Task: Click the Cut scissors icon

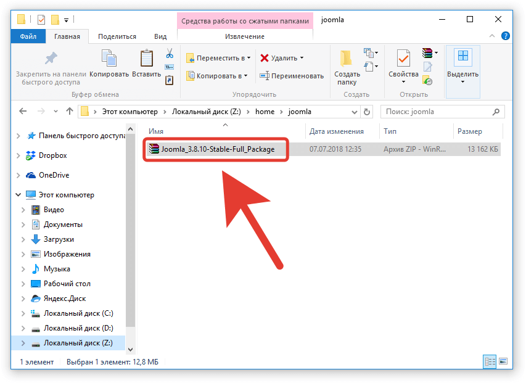Action: point(170,54)
